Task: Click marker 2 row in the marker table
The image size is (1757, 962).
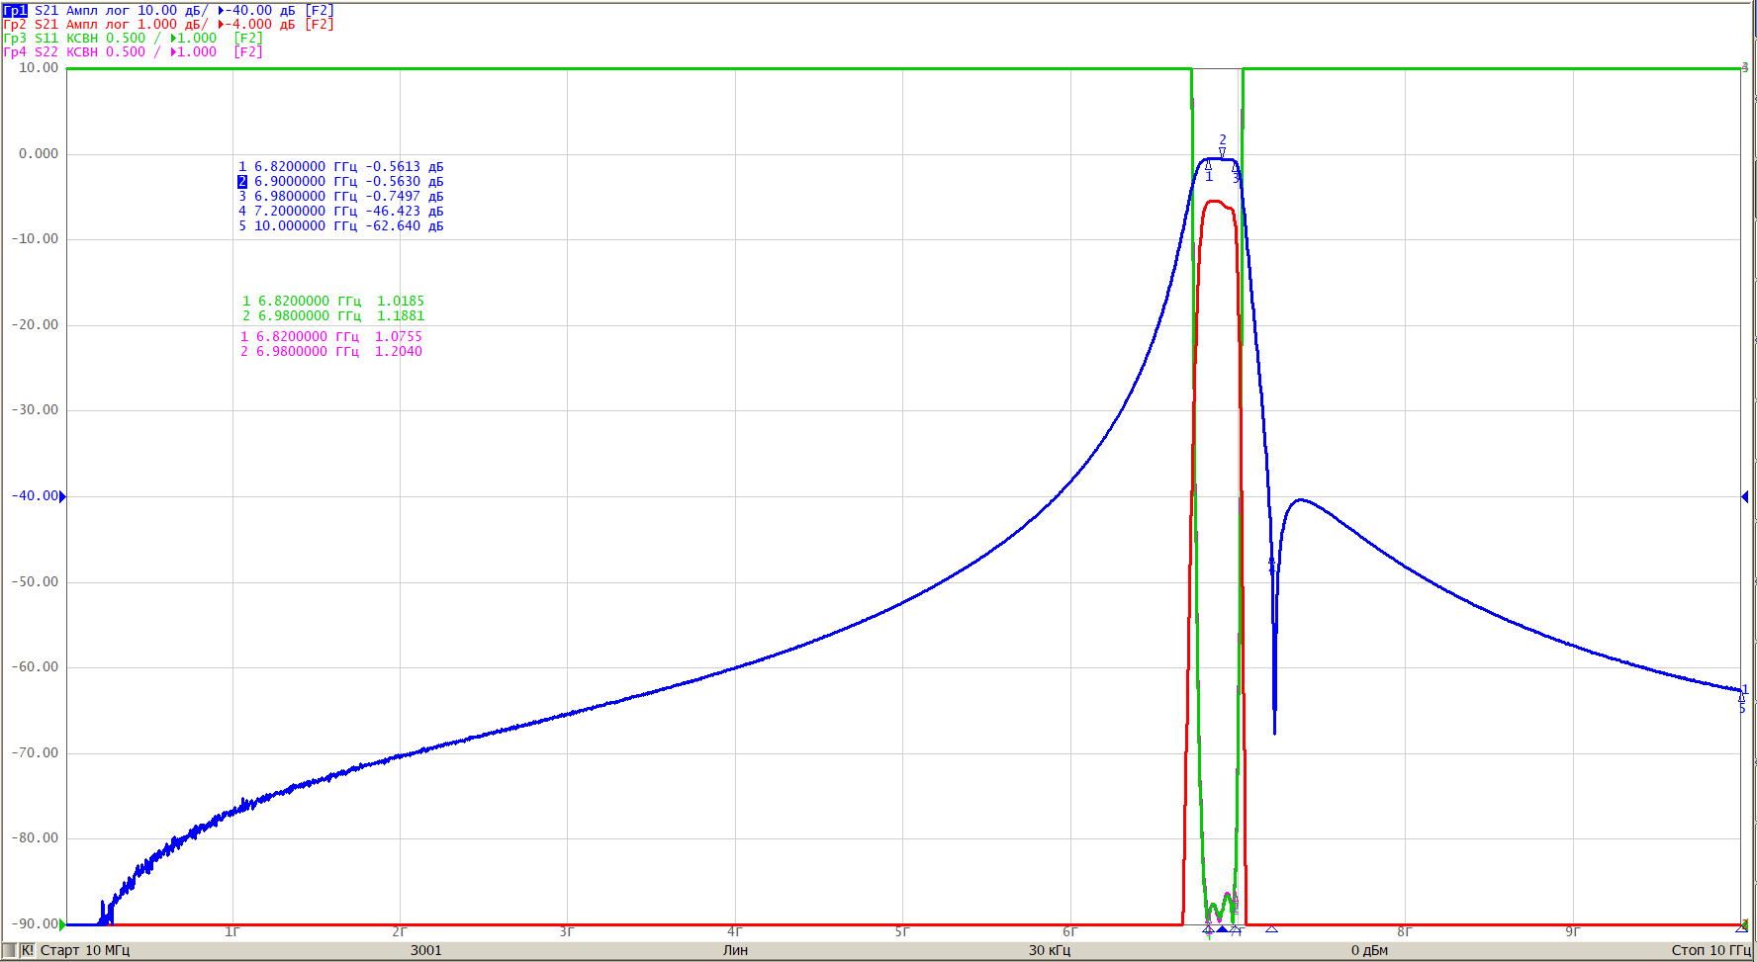Action: (341, 182)
